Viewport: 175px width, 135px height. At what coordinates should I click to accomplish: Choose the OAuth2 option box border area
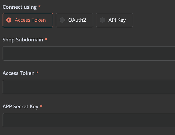pyautogui.click(x=74, y=20)
